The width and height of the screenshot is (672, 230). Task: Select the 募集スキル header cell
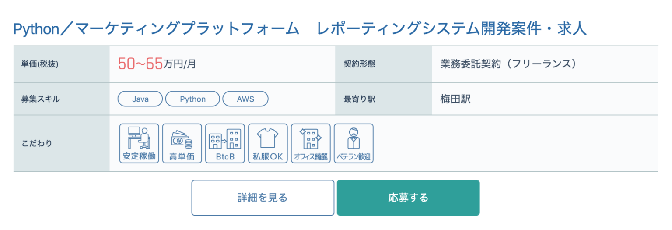tap(62, 99)
